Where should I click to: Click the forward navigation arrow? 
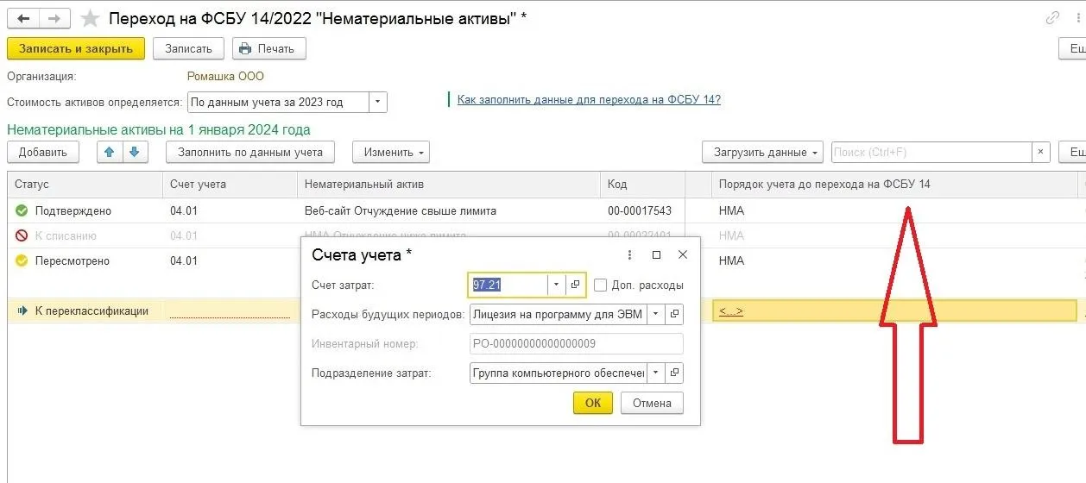click(x=54, y=18)
